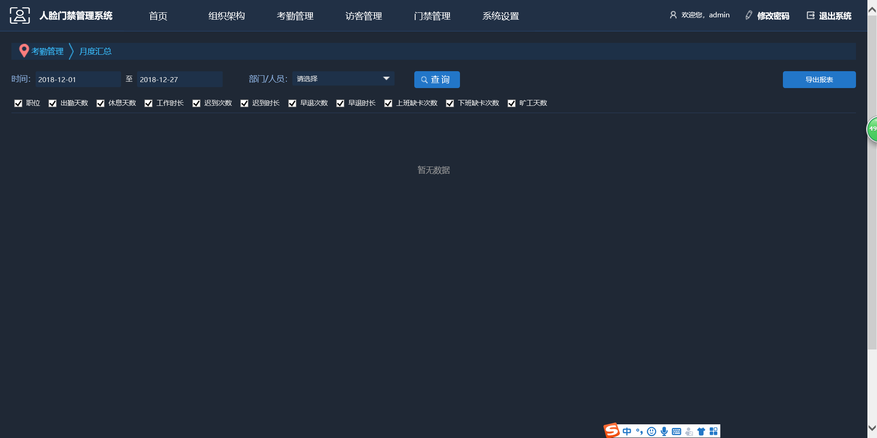Viewport: 877px width, 438px height.
Task: Click the 退出系统 logout link
Action: click(x=835, y=16)
